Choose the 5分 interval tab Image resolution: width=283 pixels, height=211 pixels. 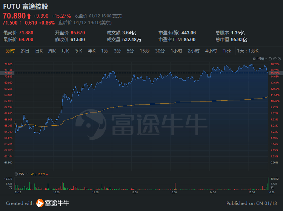130,51
